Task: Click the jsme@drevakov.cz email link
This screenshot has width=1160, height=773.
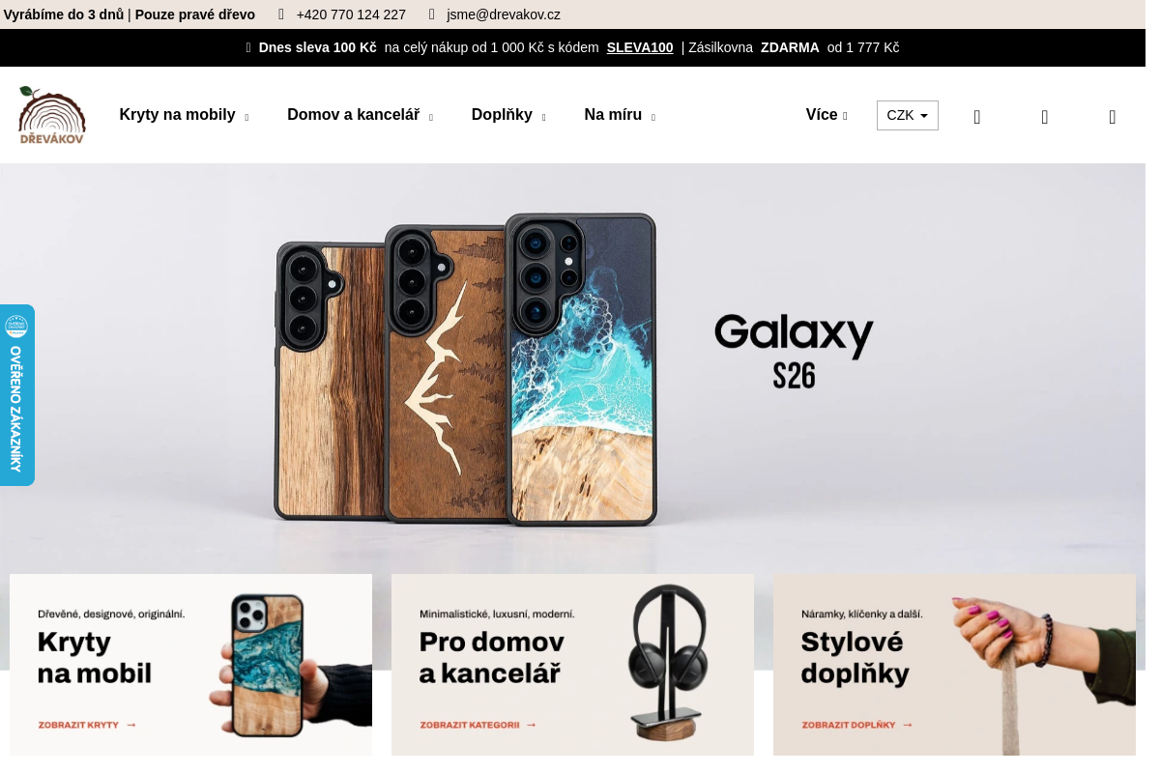Action: tap(504, 14)
